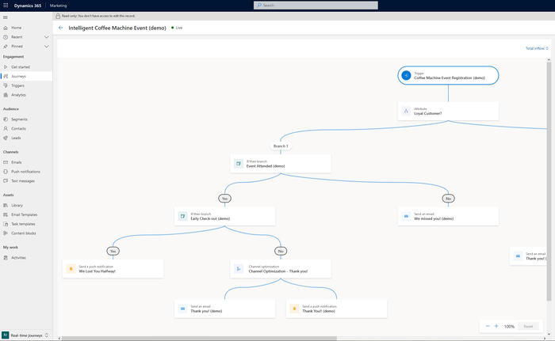The width and height of the screenshot is (555, 341).
Task: Click the We missed you email icon
Action: (x=406, y=216)
